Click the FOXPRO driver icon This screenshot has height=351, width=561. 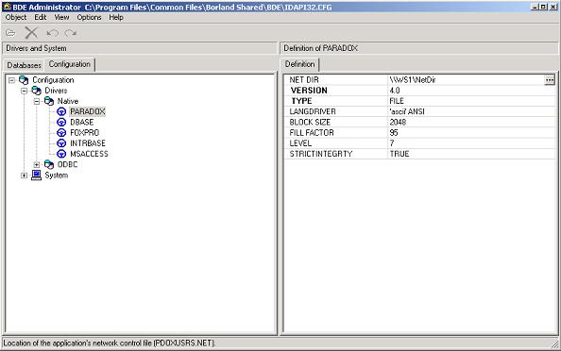(x=61, y=133)
